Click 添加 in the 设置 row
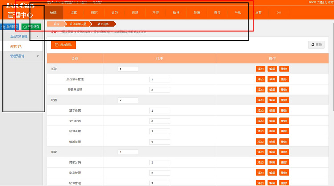The width and height of the screenshot is (334, 186). (x=261, y=100)
